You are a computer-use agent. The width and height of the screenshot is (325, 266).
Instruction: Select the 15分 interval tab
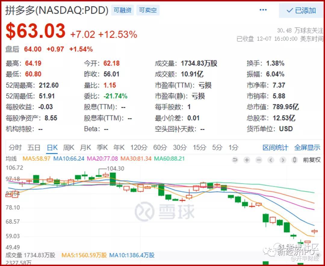(x=200, y=148)
